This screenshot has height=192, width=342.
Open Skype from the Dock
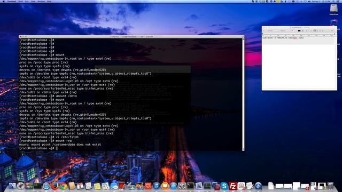[x=224, y=186]
